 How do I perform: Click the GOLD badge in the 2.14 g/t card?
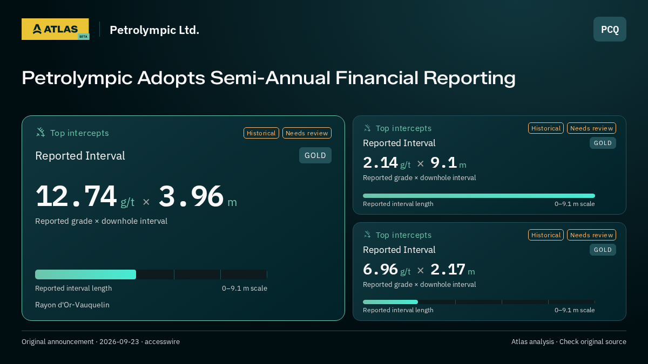coord(603,143)
